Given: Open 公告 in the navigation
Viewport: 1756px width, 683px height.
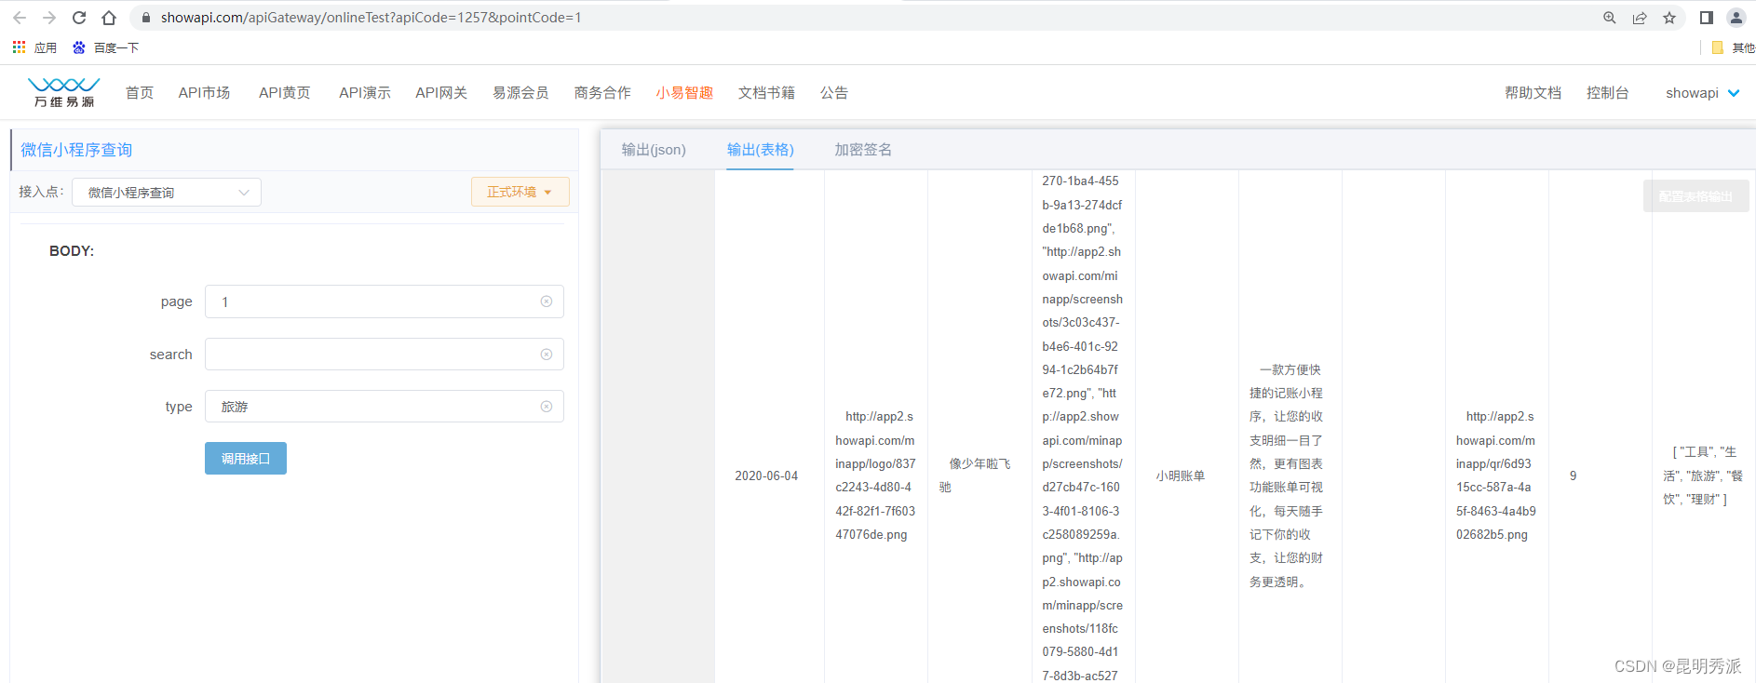Looking at the screenshot, I should click(834, 93).
